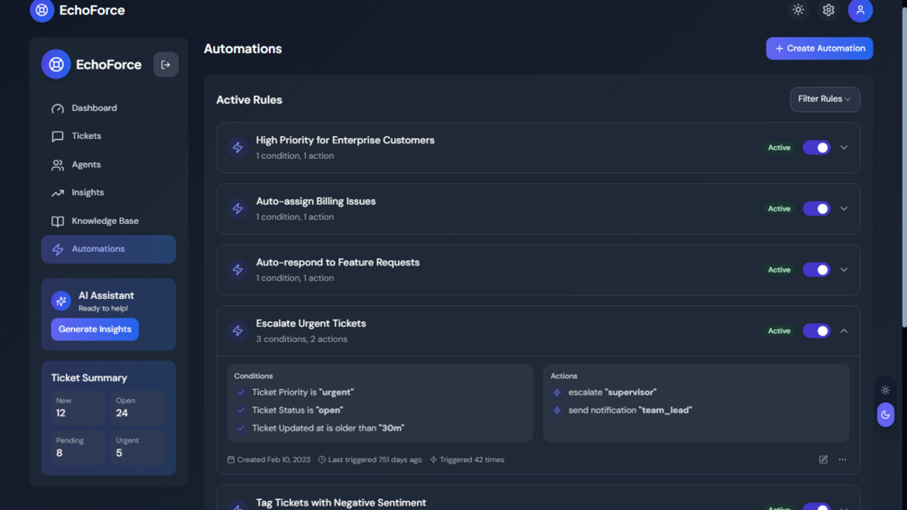Click checkmark beside Ticket Status is open
907x510 pixels.
click(x=241, y=411)
